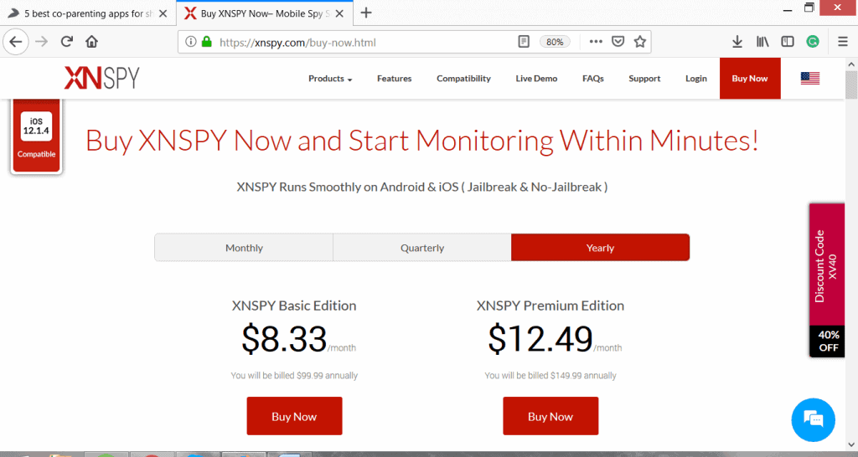
Task: Click the 40% OFF label
Action: coord(828,341)
